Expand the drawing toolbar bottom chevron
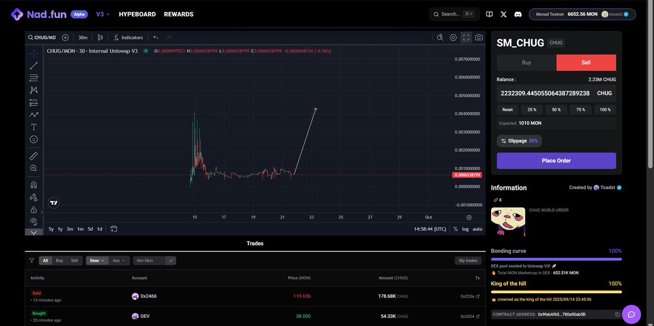654x326 pixels. tap(34, 232)
